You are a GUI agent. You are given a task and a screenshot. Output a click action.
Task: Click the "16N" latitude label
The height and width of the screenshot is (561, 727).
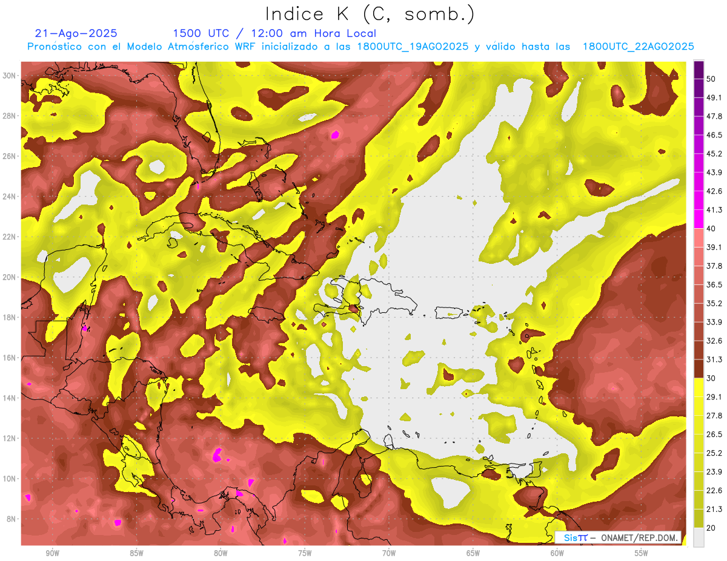(9, 358)
